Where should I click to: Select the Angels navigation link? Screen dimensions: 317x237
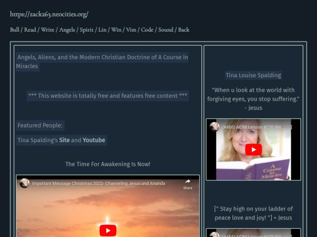point(67,30)
